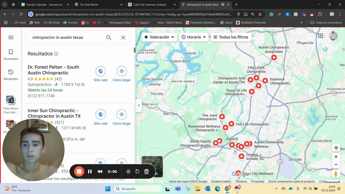Open a new browser tab
This screenshot has height=194, width=345.
(236, 5)
